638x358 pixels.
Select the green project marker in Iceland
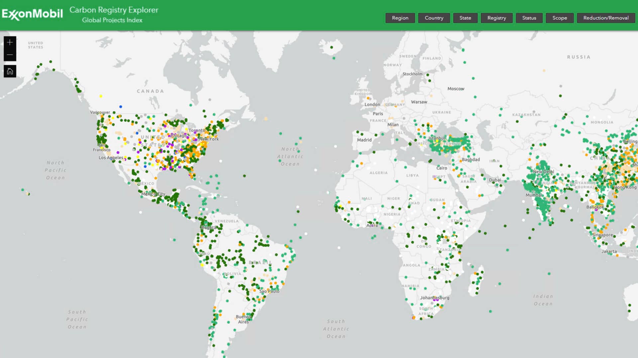point(332,47)
